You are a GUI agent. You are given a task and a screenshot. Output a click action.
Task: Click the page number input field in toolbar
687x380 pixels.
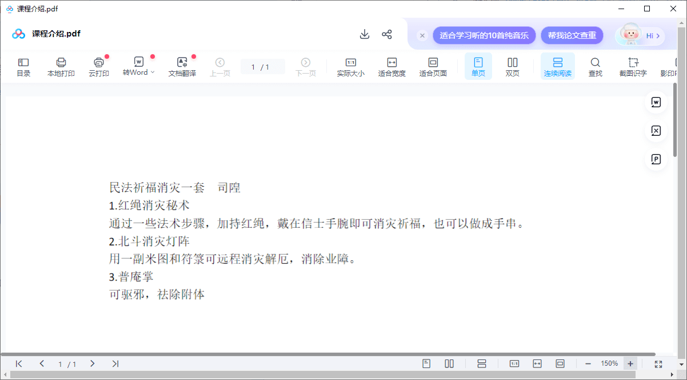click(262, 67)
